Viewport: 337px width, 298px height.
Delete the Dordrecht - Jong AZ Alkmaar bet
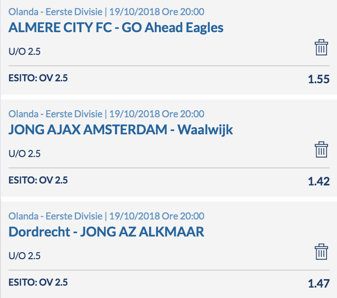click(x=321, y=252)
